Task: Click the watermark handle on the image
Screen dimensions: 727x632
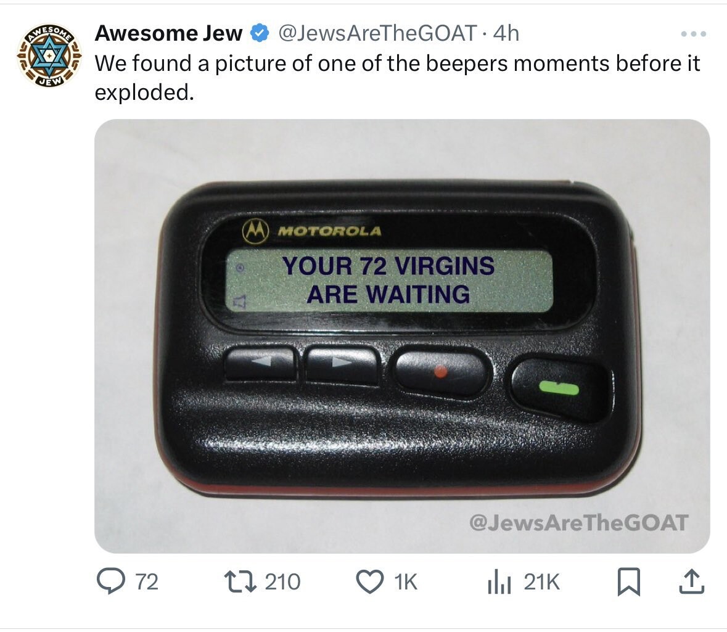Action: 578,523
